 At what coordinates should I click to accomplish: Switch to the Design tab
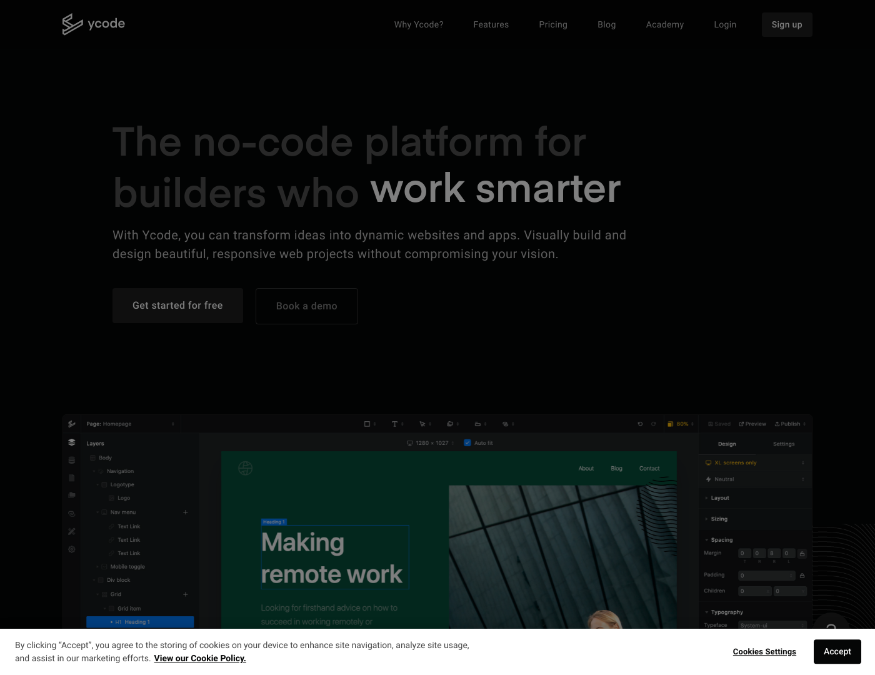click(727, 444)
